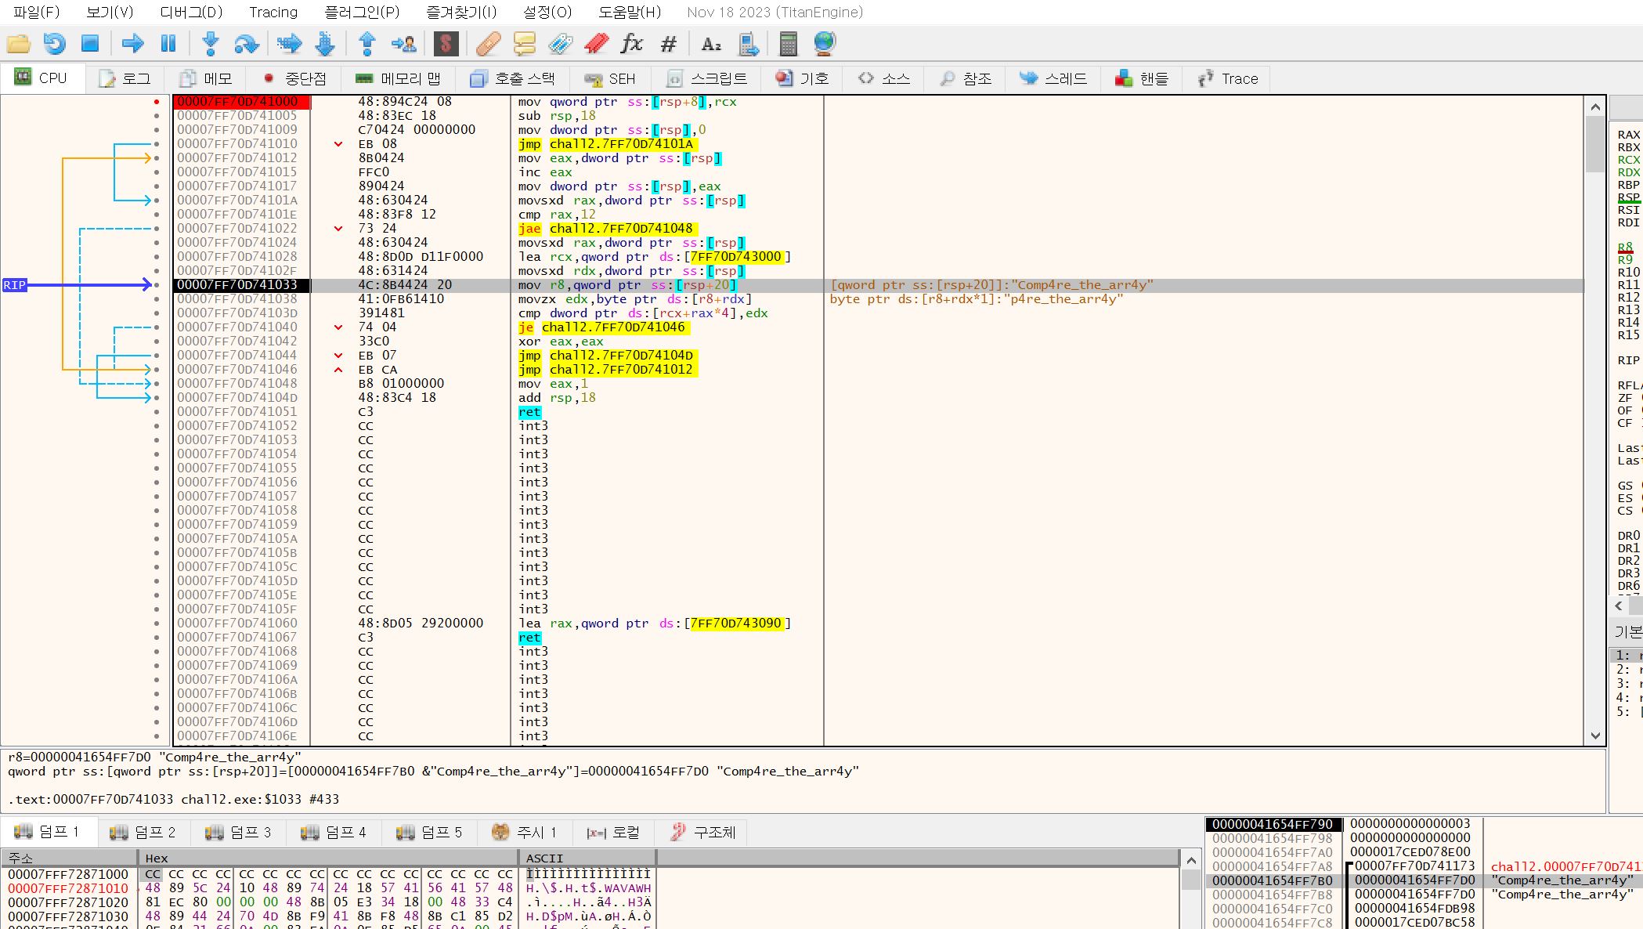Viewport: 1643px width, 929px height.
Task: Open the Patches bandage icon
Action: (x=488, y=43)
